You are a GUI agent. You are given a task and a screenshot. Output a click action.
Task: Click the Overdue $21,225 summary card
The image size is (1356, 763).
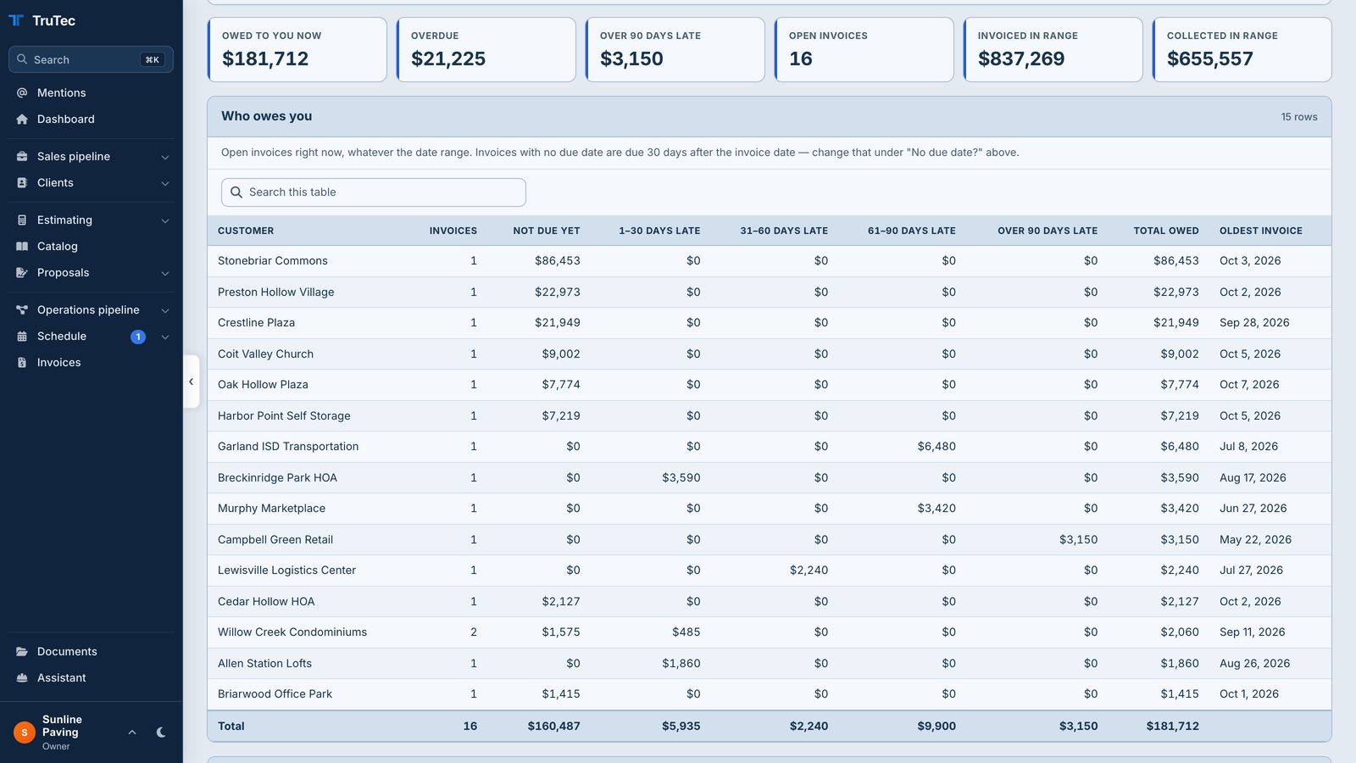point(486,49)
